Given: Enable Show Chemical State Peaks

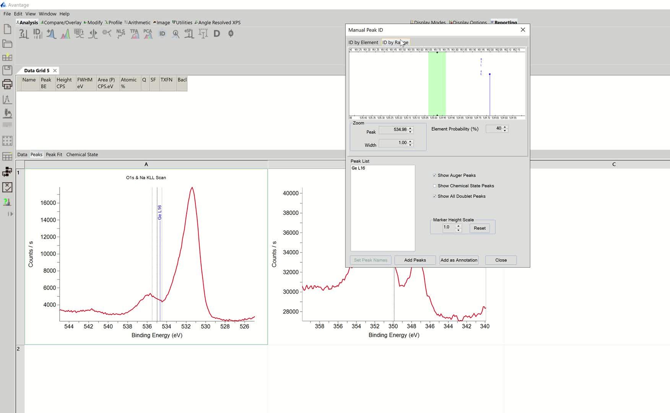Looking at the screenshot, I should [x=434, y=186].
